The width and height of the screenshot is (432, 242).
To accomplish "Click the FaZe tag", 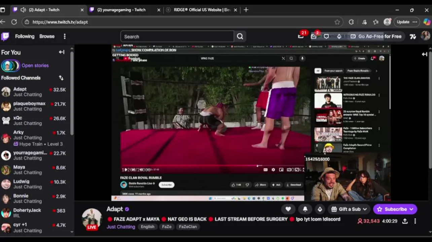I will 167,227.
